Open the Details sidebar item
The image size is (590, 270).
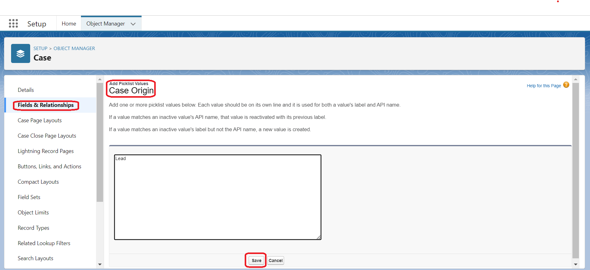(26, 90)
